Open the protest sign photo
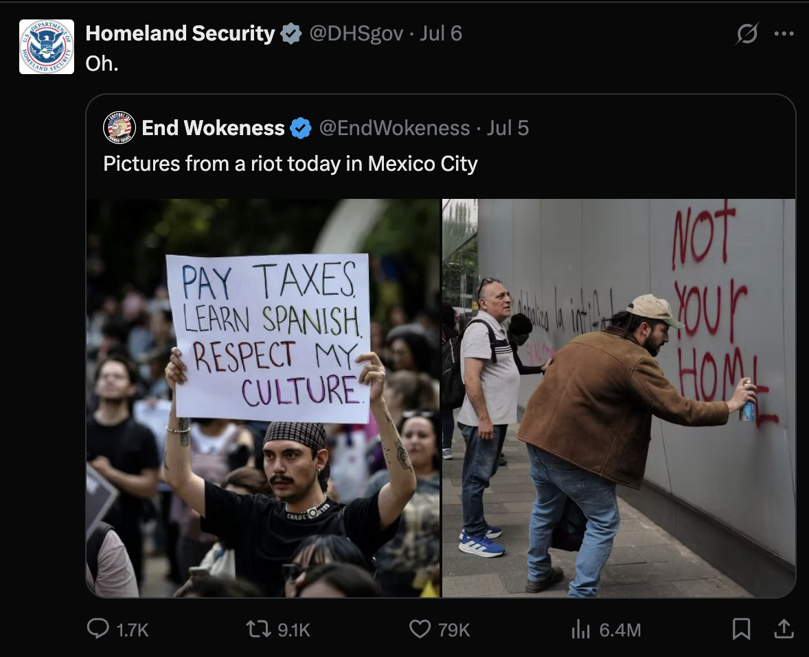 click(x=263, y=398)
